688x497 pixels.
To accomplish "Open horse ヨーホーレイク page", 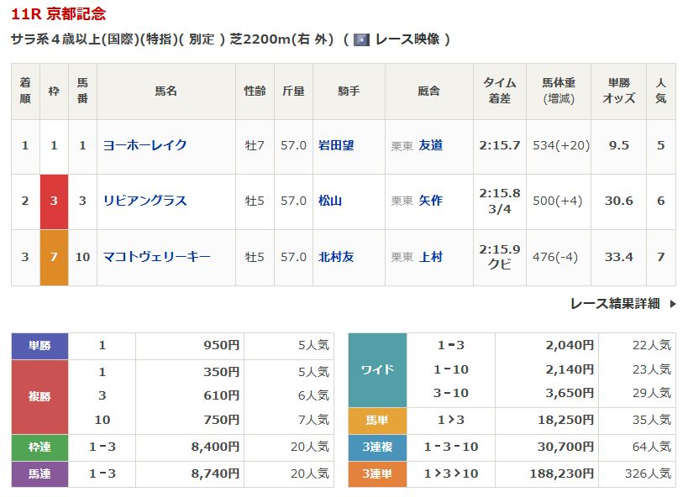I will point(144,145).
